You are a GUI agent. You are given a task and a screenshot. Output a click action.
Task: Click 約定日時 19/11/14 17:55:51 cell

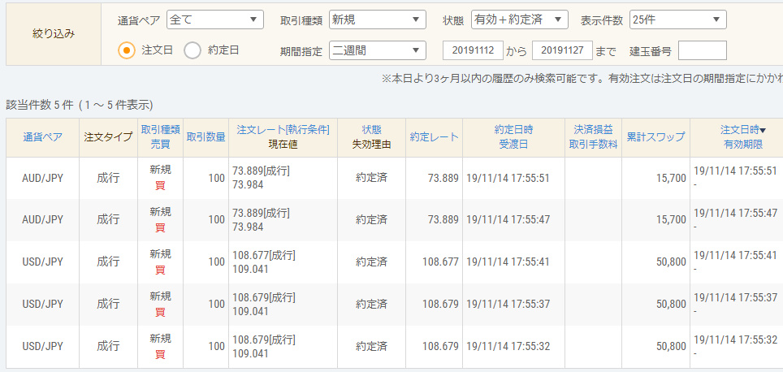coord(508,178)
